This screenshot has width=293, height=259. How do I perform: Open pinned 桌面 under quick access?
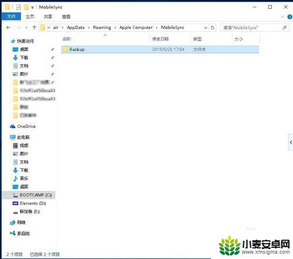[24, 49]
